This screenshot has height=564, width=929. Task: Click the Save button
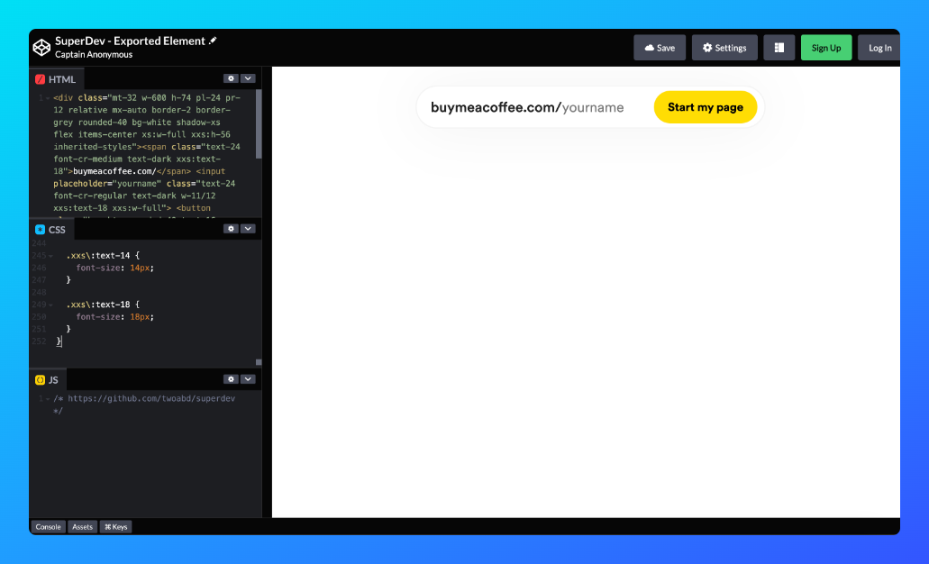(x=660, y=48)
